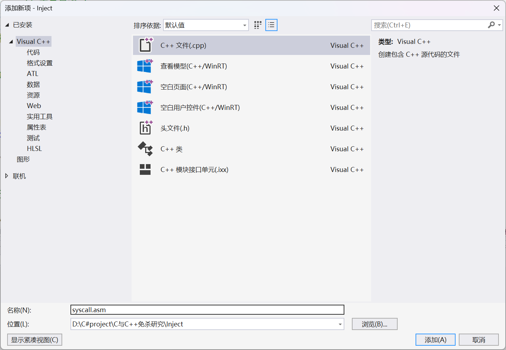Pick the 空白用户控件(C++/WinRT) template icon
The height and width of the screenshot is (350, 506).
pos(145,107)
